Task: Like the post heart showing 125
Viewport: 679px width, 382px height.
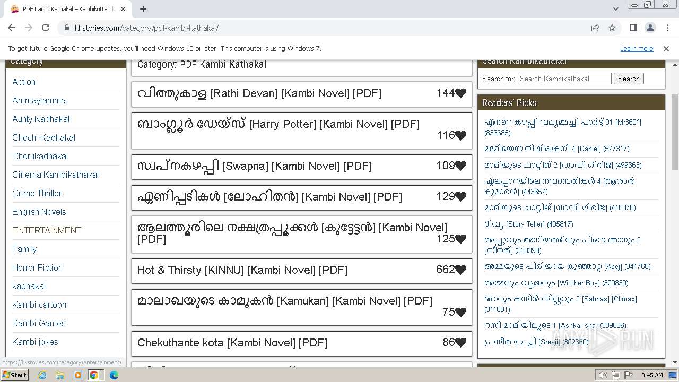Action: 461,239
